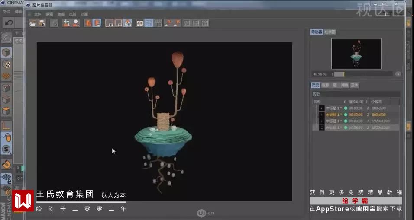The width and height of the screenshot is (414, 220).
Task: Click the Undo arrow in Cinema 4D window
Action: pos(9,23)
